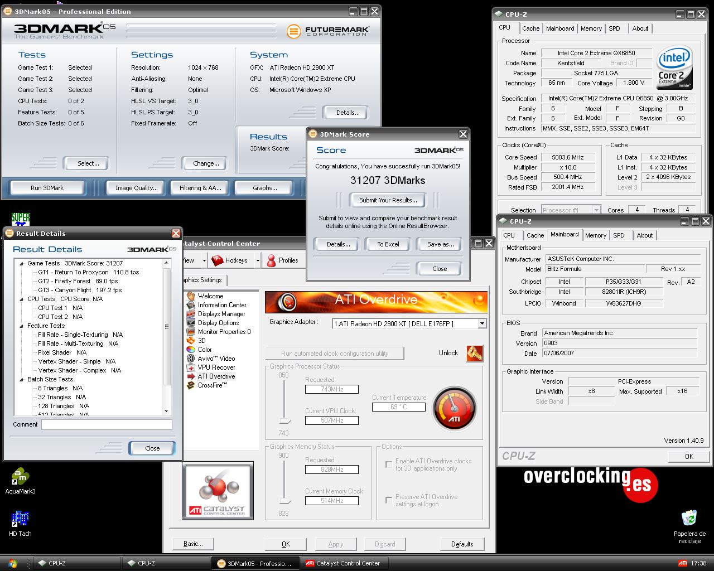Open About tab in lower CPU-Z window
Image resolution: width=714 pixels, height=571 pixels.
[644, 235]
